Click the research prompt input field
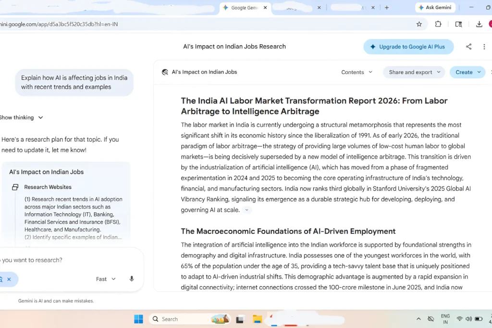The width and height of the screenshot is (492, 328). point(58,260)
